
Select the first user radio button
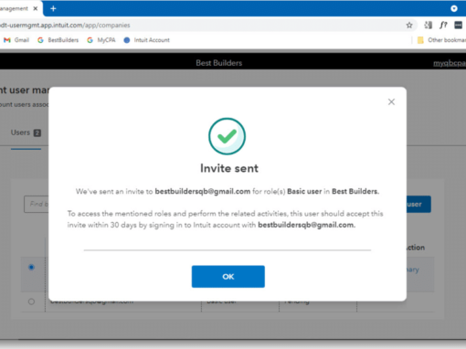pyautogui.click(x=31, y=268)
